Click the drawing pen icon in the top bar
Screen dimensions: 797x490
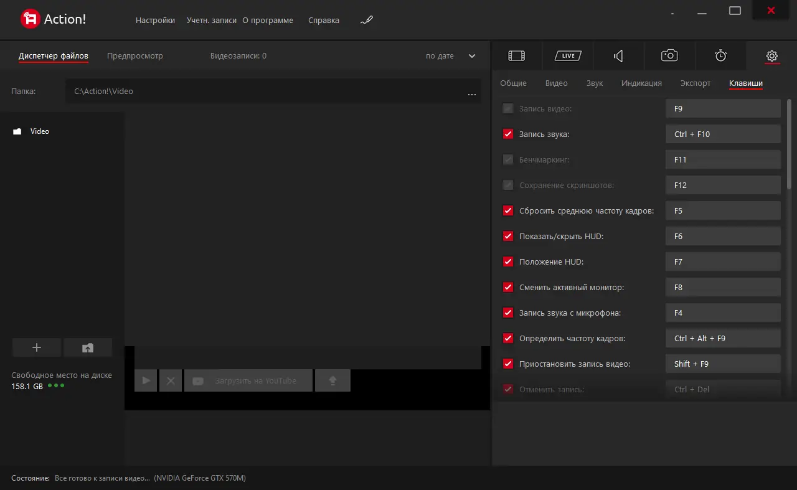pos(367,20)
